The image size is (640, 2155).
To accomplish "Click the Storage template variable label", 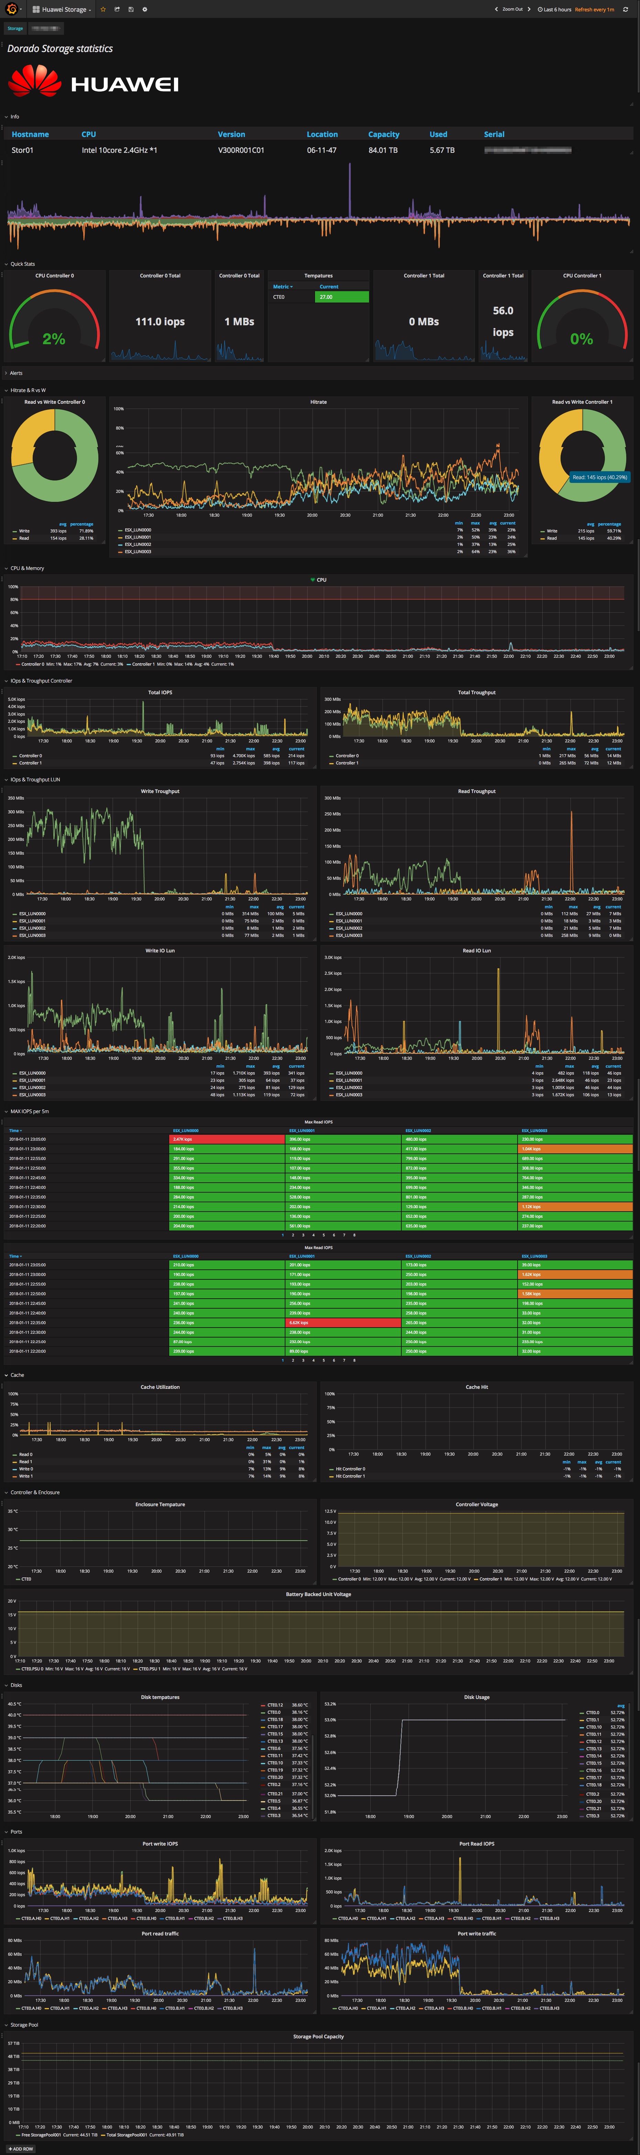I will pos(15,29).
